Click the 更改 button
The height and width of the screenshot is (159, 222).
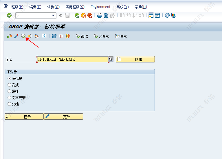pos(63,117)
